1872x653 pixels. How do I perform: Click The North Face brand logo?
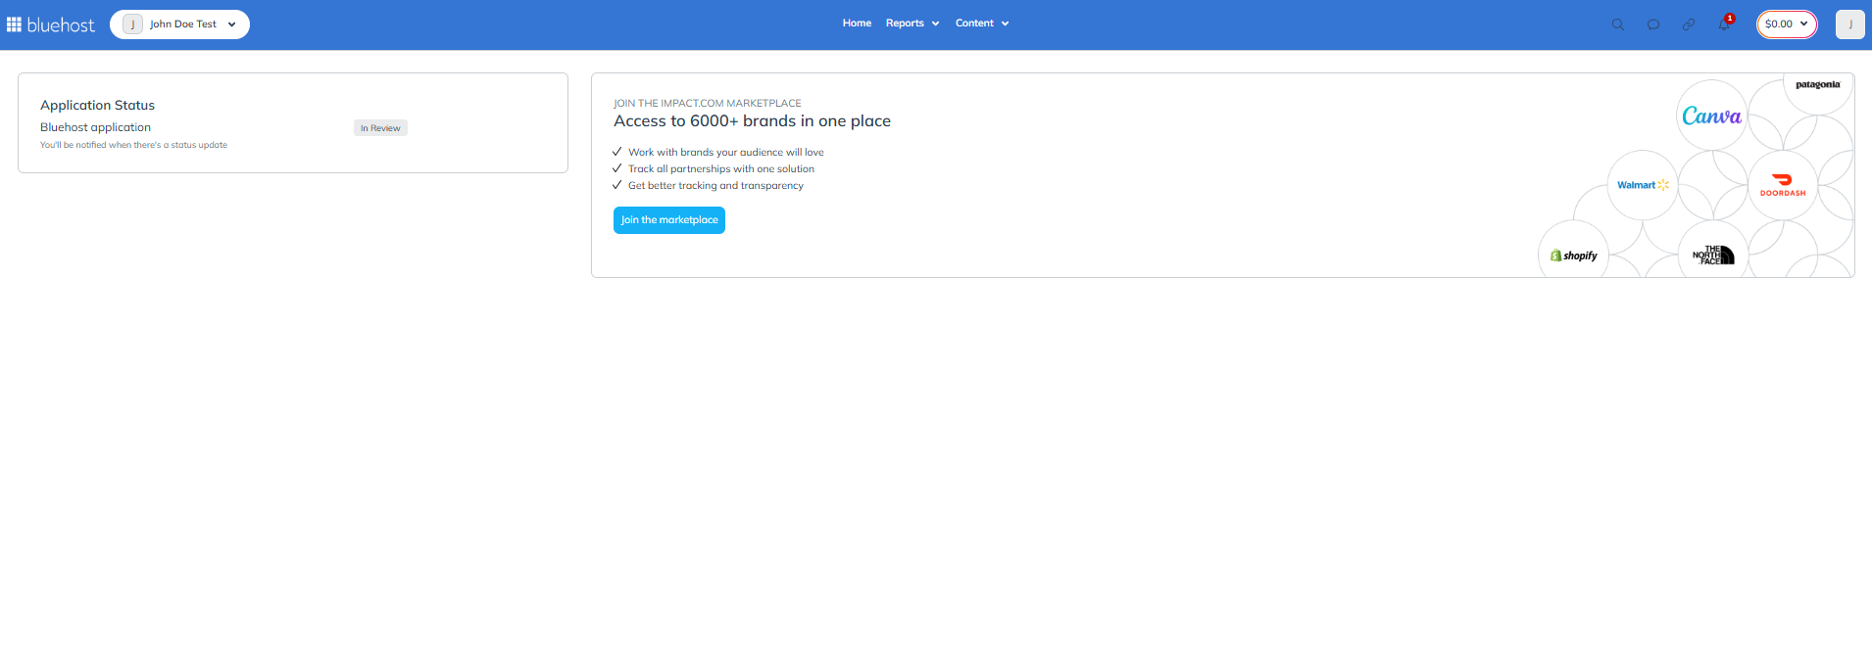(x=1713, y=255)
